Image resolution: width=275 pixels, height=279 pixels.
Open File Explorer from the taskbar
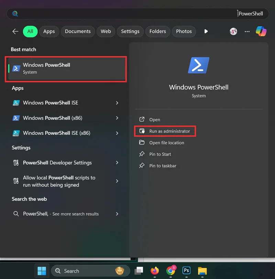pyautogui.click(x=202, y=271)
